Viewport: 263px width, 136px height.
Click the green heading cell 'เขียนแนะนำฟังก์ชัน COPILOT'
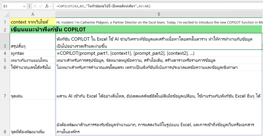click(33, 29)
